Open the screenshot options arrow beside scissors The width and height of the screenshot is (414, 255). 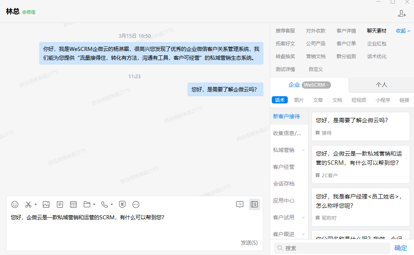tap(36, 204)
